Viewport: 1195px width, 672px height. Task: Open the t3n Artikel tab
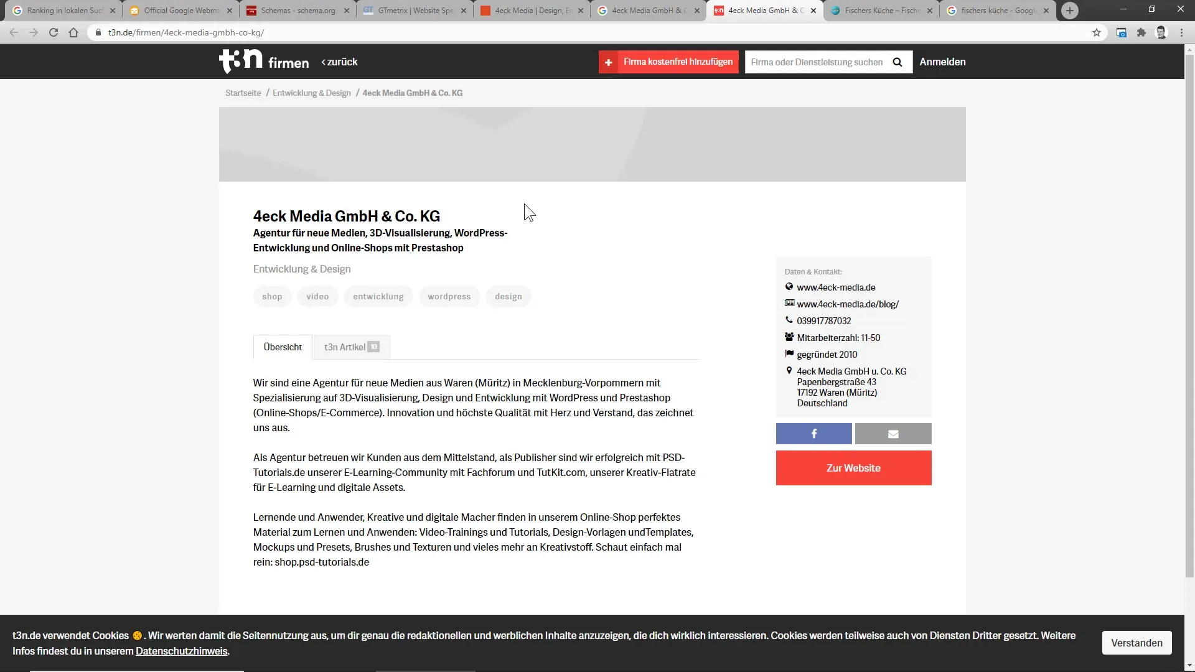352,347
